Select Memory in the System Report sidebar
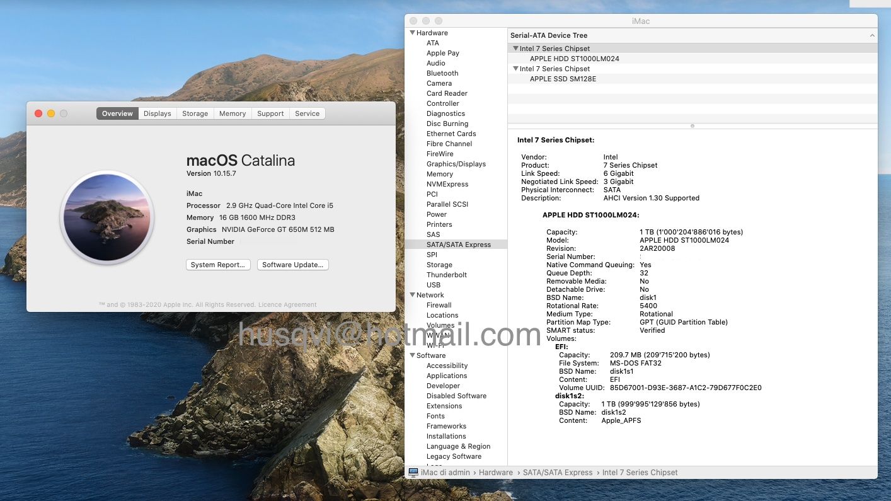The image size is (891, 501). (440, 174)
